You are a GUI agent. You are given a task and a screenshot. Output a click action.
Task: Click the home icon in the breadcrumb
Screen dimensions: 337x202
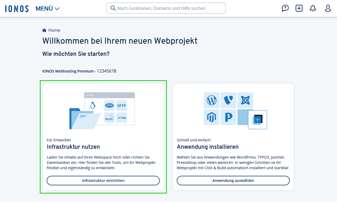click(x=44, y=30)
